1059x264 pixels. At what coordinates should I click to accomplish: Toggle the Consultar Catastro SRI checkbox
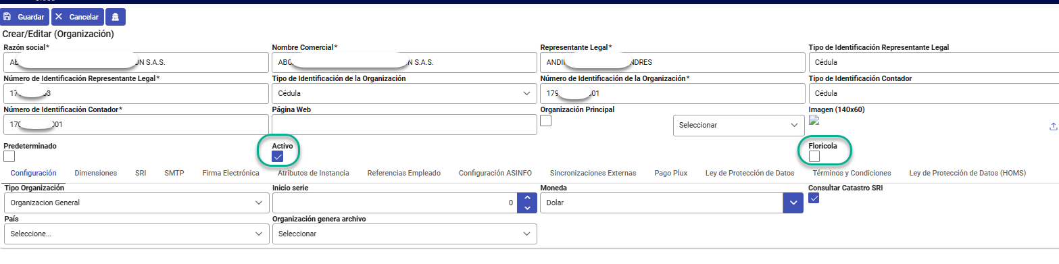click(814, 198)
